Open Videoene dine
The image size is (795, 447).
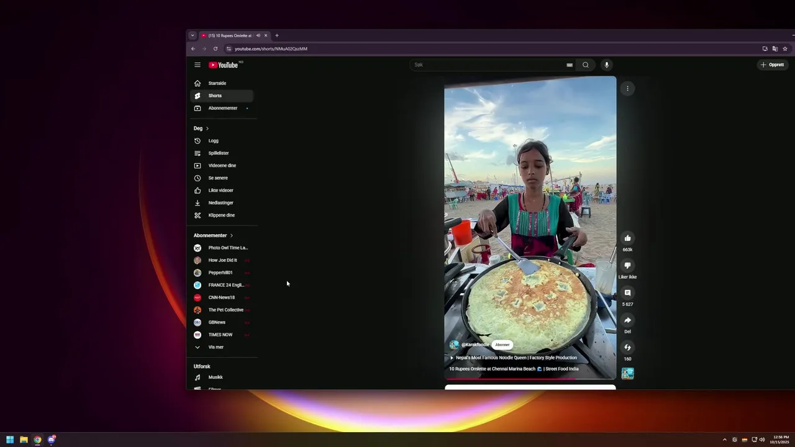[x=222, y=165]
